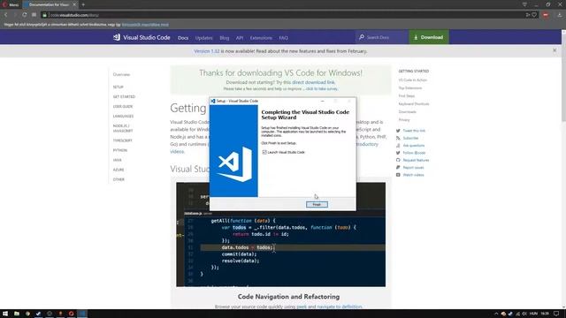Image resolution: width=566 pixels, height=318 pixels.
Task: Click the GitHub icon beside Request features
Action: (x=398, y=160)
